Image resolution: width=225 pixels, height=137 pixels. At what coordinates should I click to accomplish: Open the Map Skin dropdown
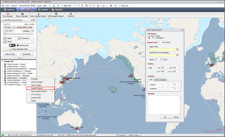[x=67, y=6]
